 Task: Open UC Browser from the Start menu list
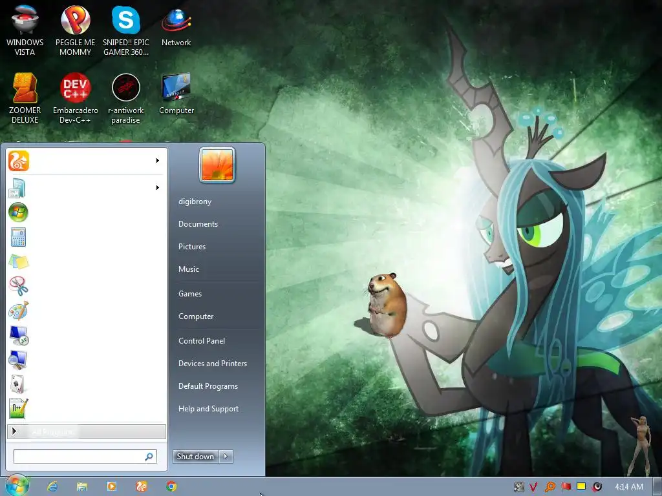click(87, 161)
